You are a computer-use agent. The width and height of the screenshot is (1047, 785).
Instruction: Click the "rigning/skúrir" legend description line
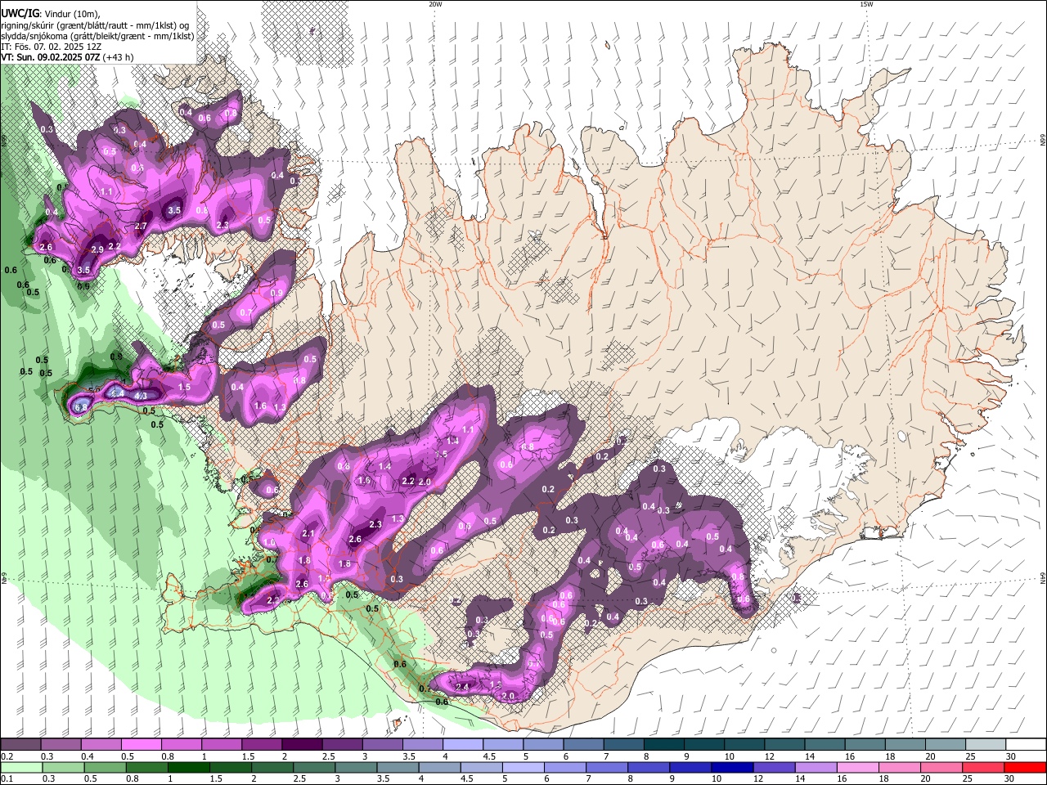95,25
